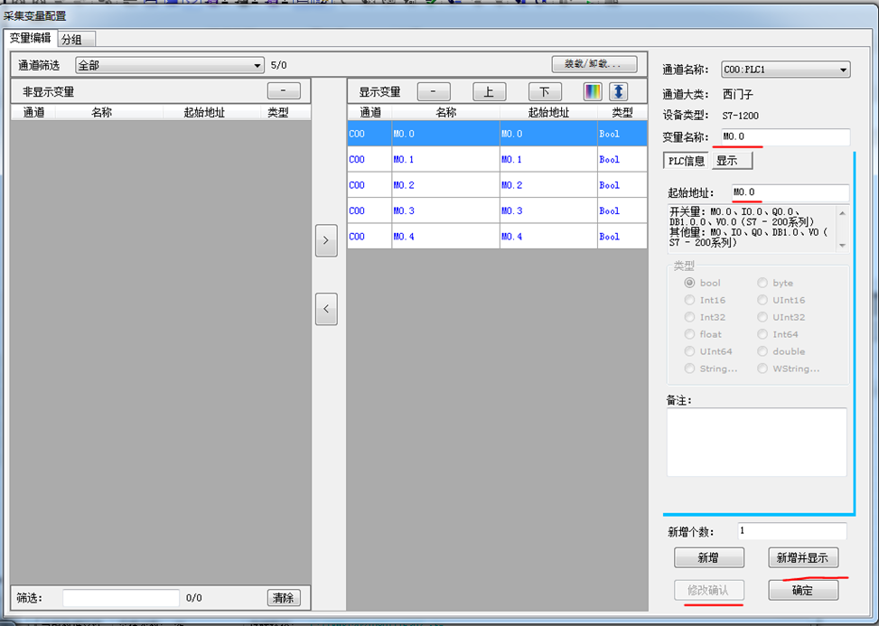Open the 通道筛选 dropdown showing 全部
The width and height of the screenshot is (879, 626).
pos(168,65)
